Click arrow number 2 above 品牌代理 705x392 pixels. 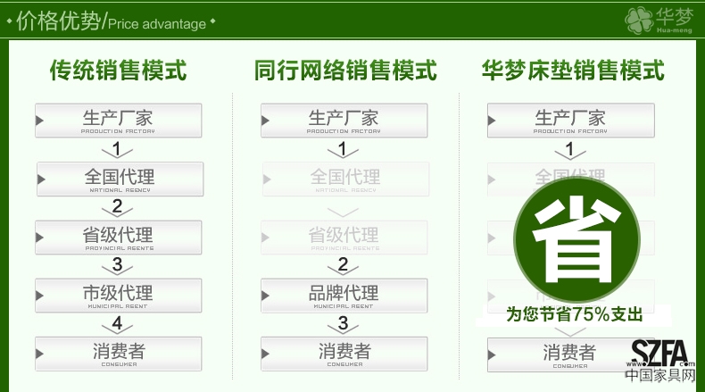tap(343, 265)
